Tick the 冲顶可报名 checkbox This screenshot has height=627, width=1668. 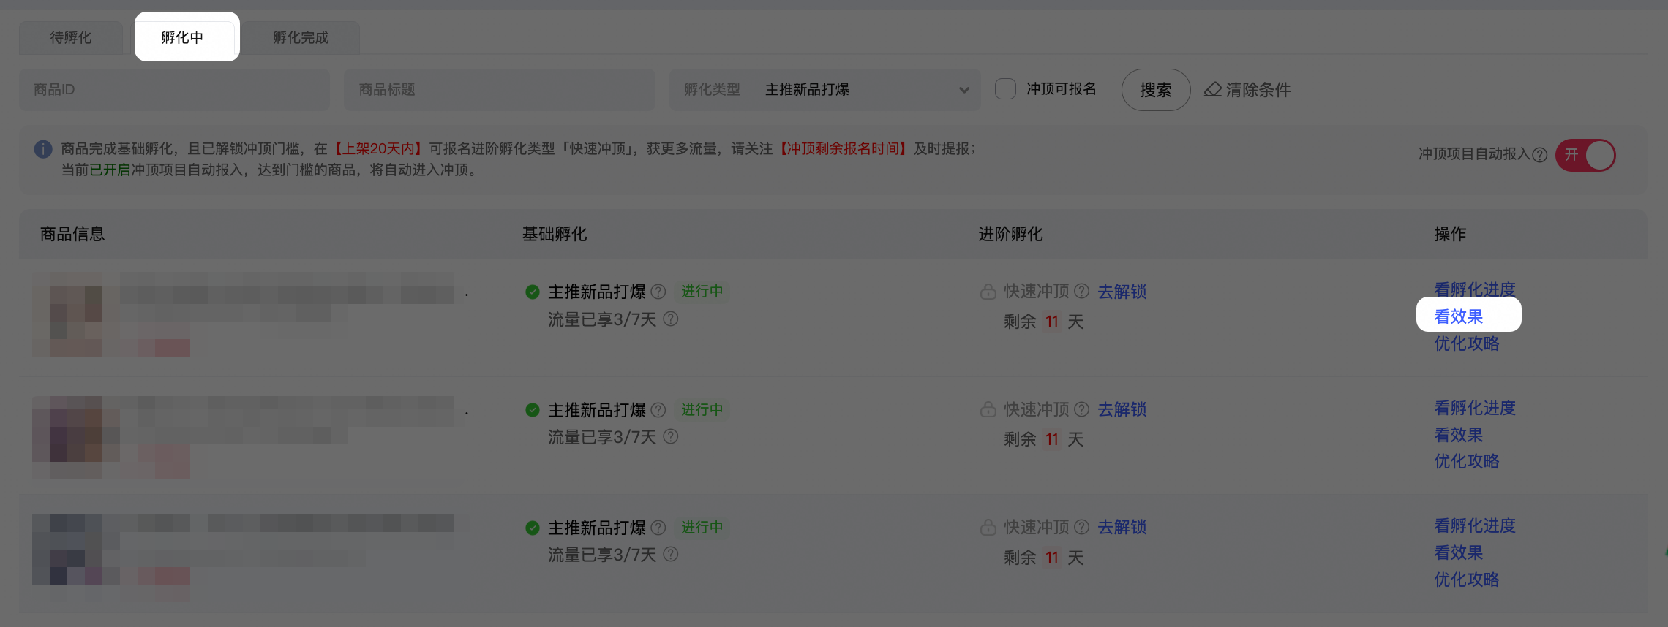coord(1005,89)
